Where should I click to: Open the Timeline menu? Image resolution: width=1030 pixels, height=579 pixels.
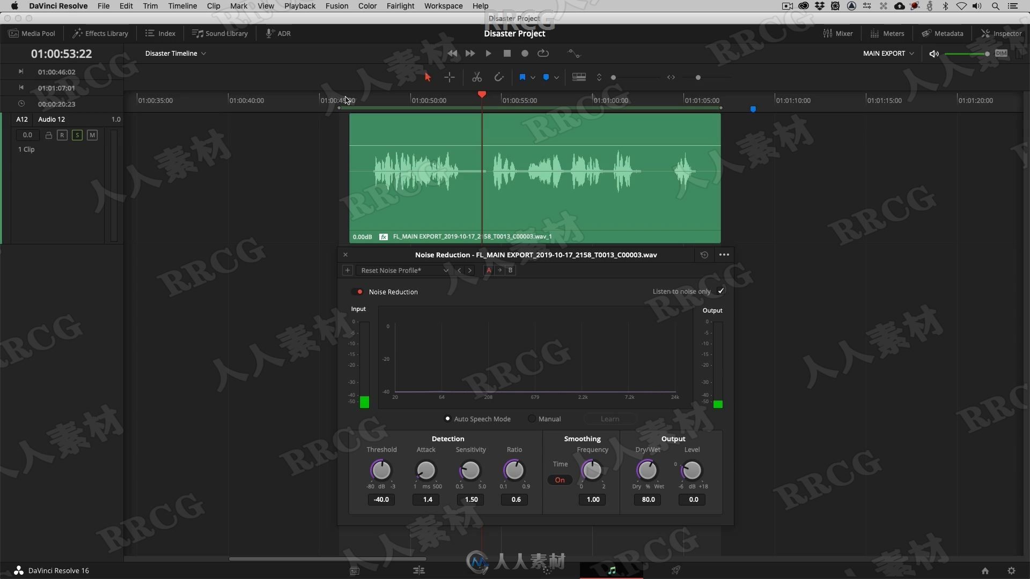coord(182,6)
